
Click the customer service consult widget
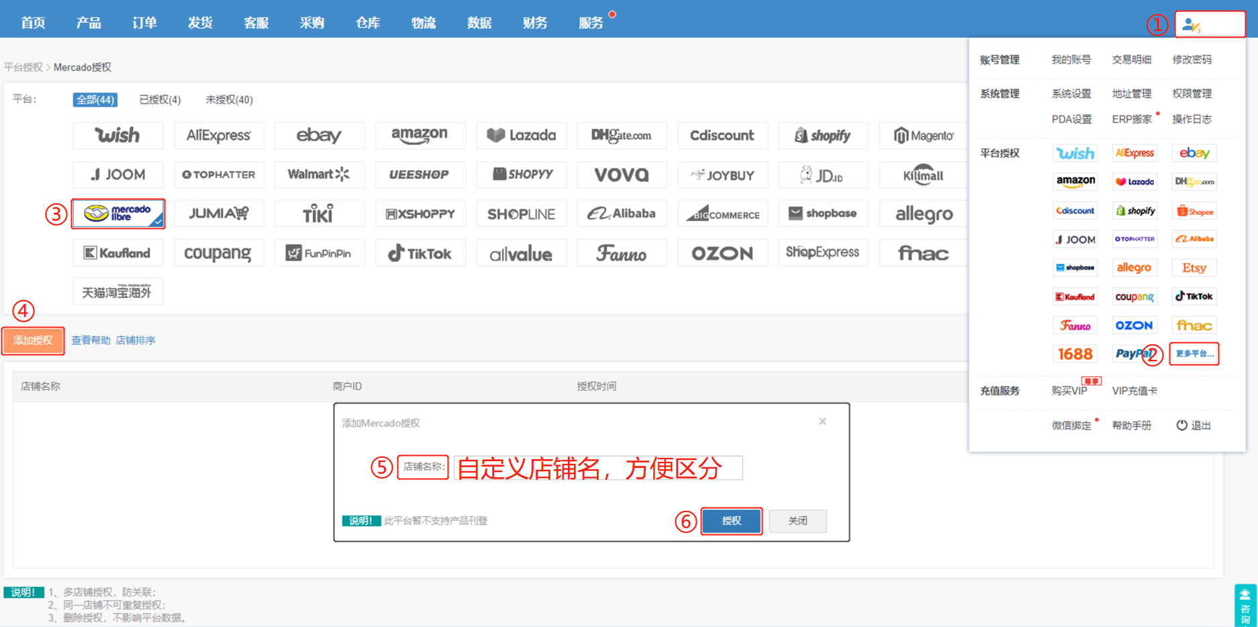point(1245,605)
